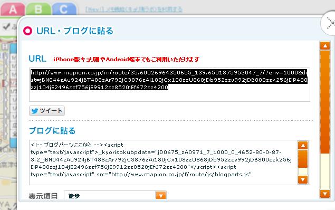The height and width of the screenshot is (210, 335).
Task: Click the blog code textarea's scrollbar thumb
Action: tap(303, 159)
